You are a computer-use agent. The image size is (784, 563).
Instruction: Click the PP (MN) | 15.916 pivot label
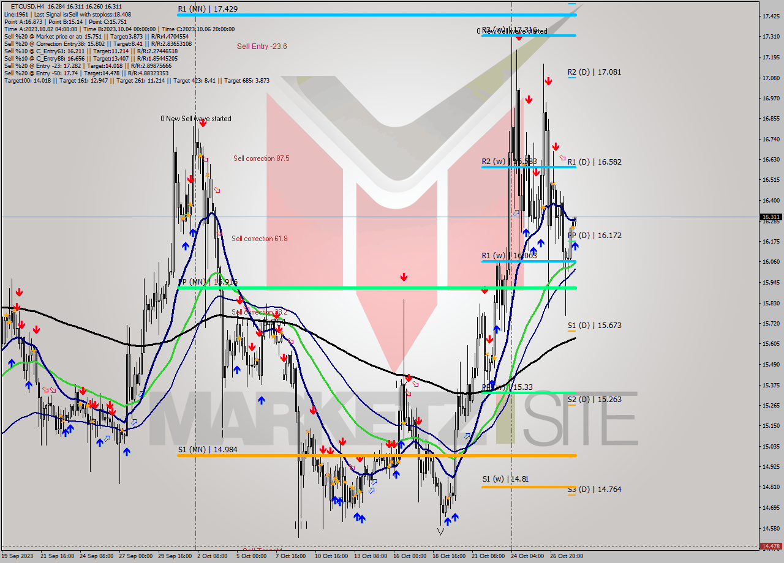(208, 282)
